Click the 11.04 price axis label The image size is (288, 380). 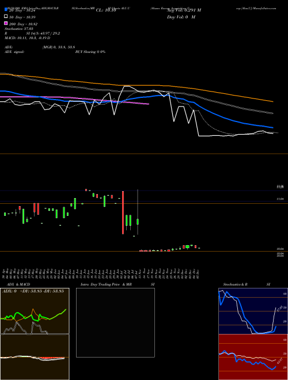[280, 199]
